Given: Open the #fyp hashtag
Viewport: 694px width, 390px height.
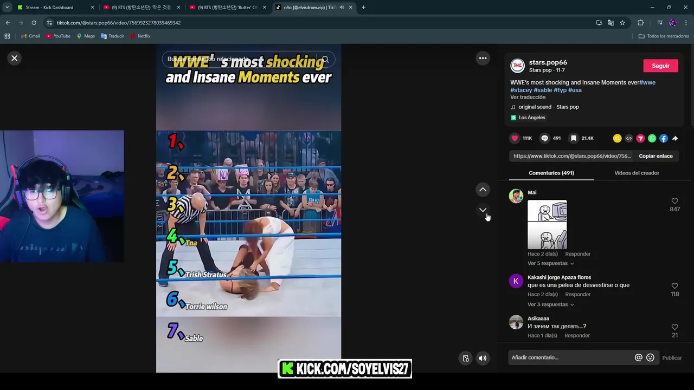Looking at the screenshot, I should [560, 90].
